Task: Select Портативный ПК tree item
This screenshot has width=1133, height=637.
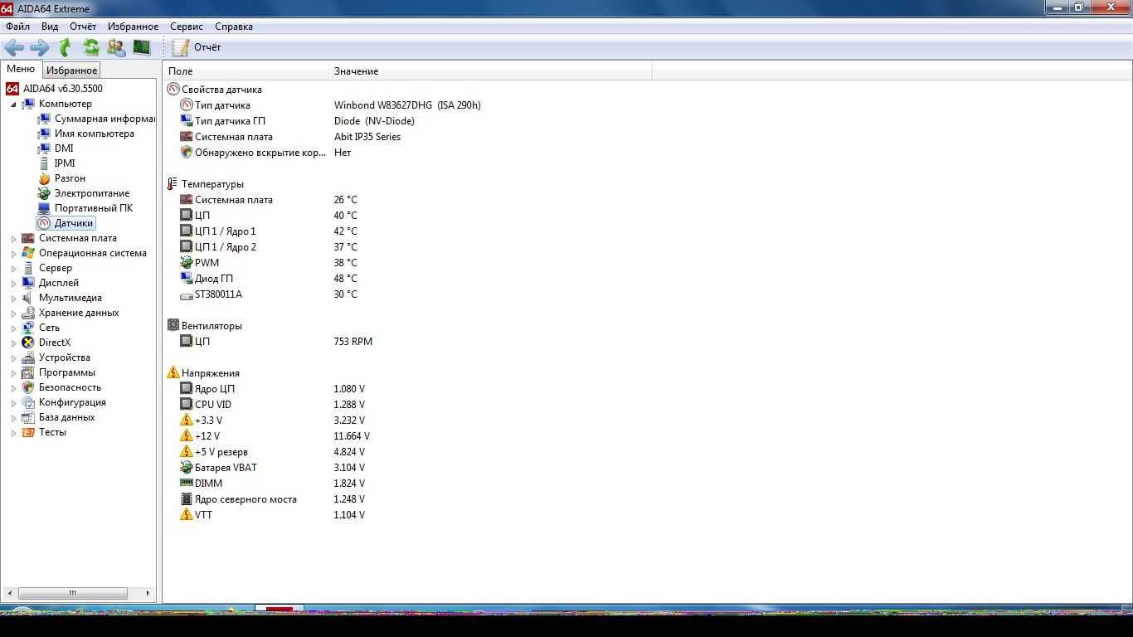Action: tap(85, 208)
